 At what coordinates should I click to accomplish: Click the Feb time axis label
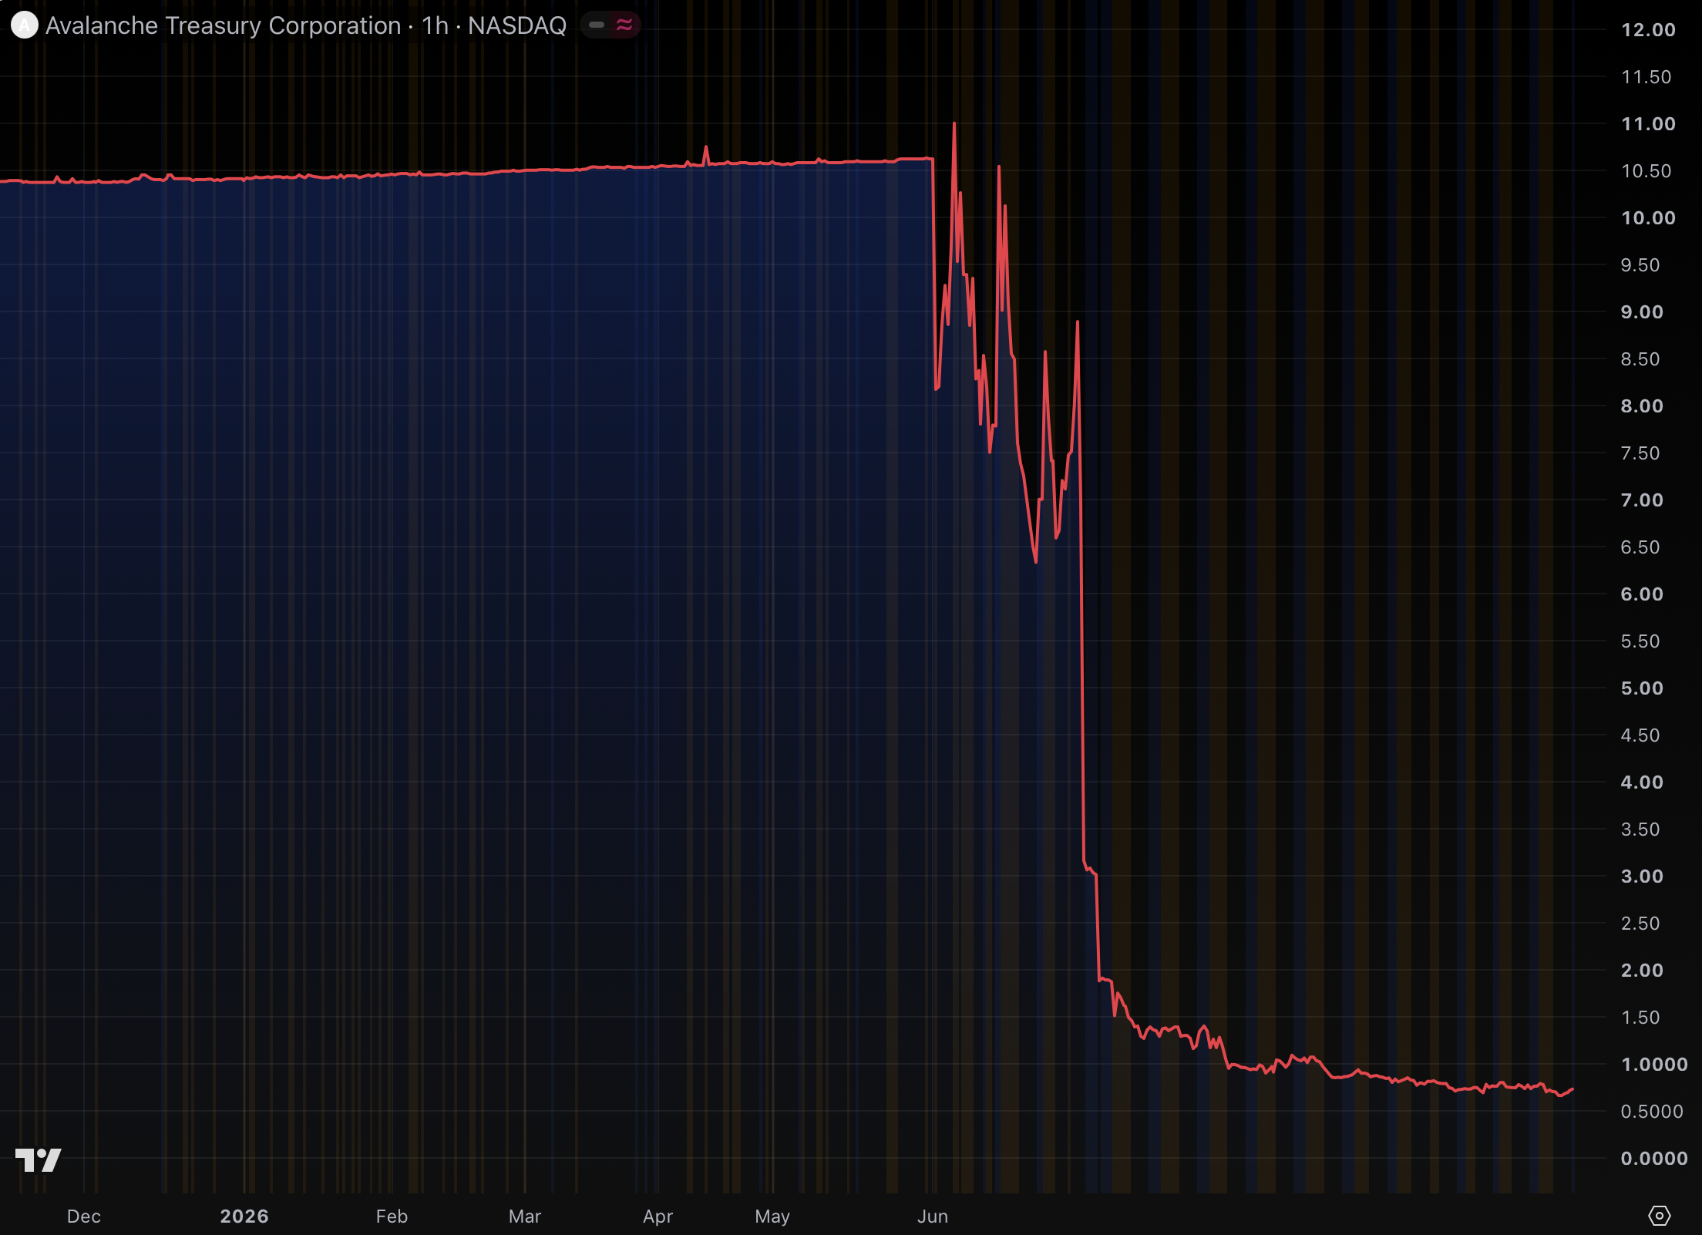[392, 1216]
